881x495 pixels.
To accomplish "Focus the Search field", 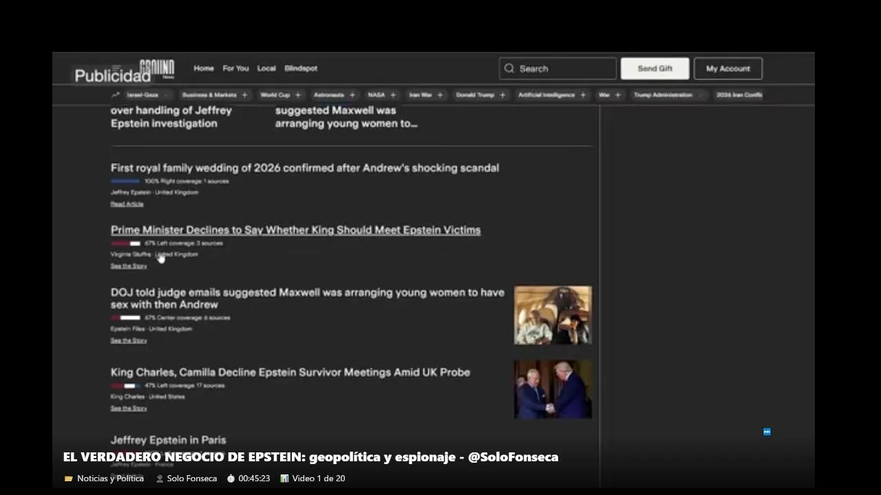I will 558,68.
